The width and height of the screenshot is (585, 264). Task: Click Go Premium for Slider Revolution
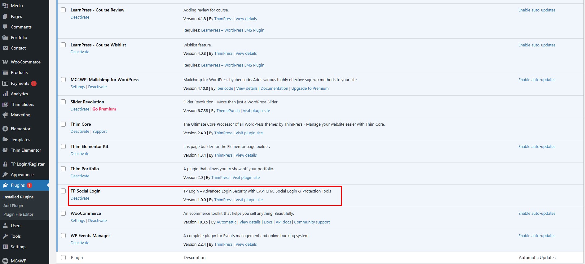coord(104,109)
